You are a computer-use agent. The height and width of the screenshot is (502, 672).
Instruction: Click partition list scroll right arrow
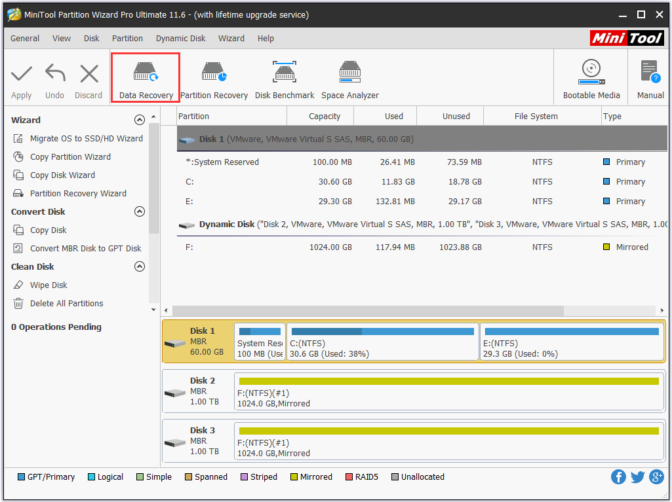662,310
